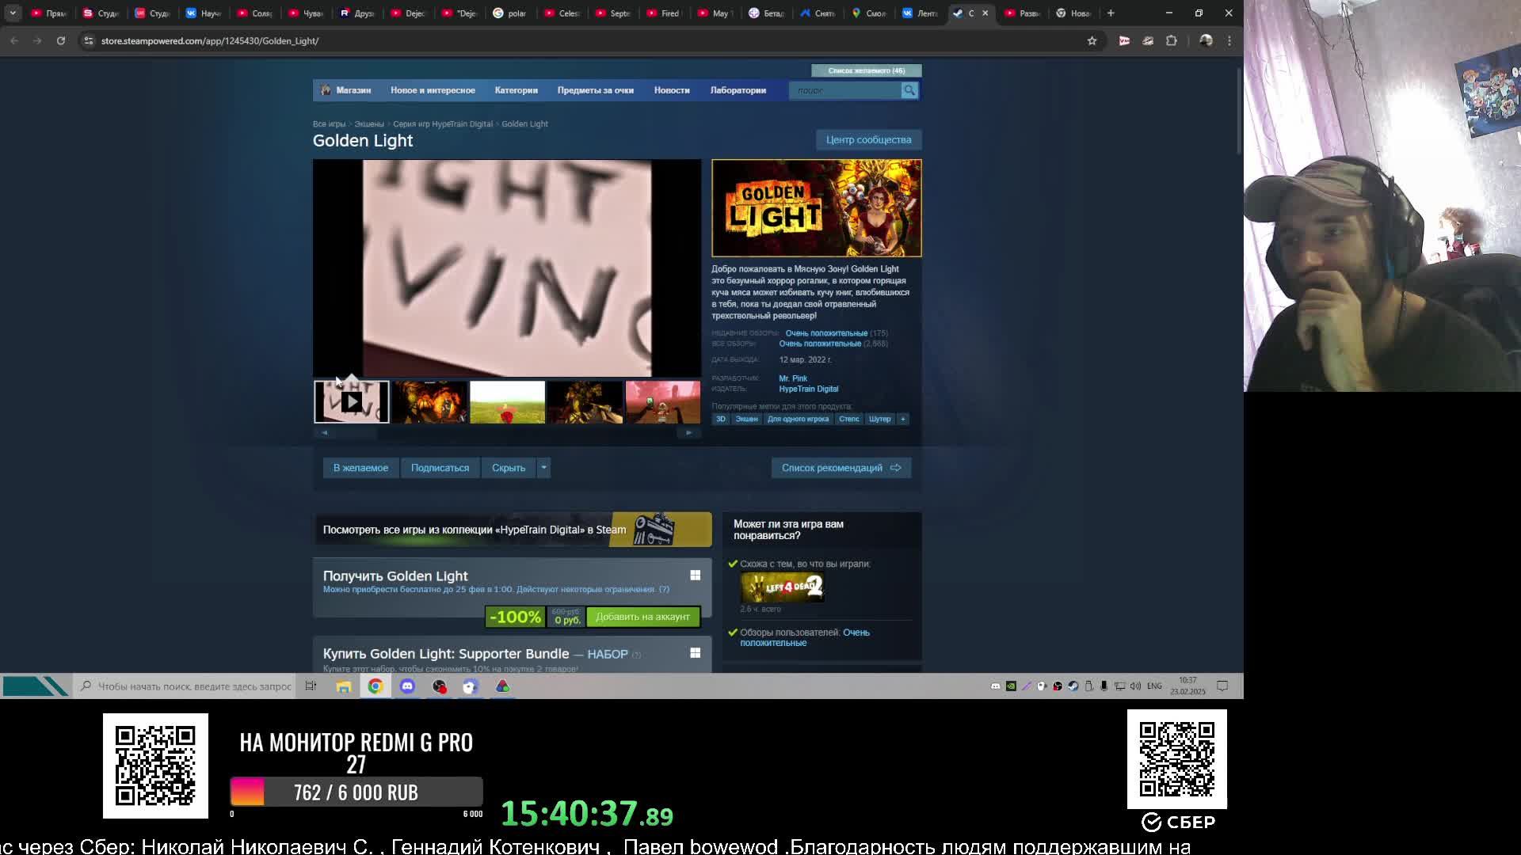Open the Chrome extensions puzzle icon
Screen dimensions: 1521x855
pyautogui.click(x=1172, y=40)
